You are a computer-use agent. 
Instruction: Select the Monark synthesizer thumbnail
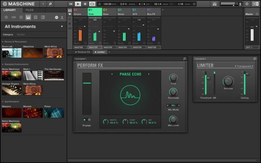[33, 113]
